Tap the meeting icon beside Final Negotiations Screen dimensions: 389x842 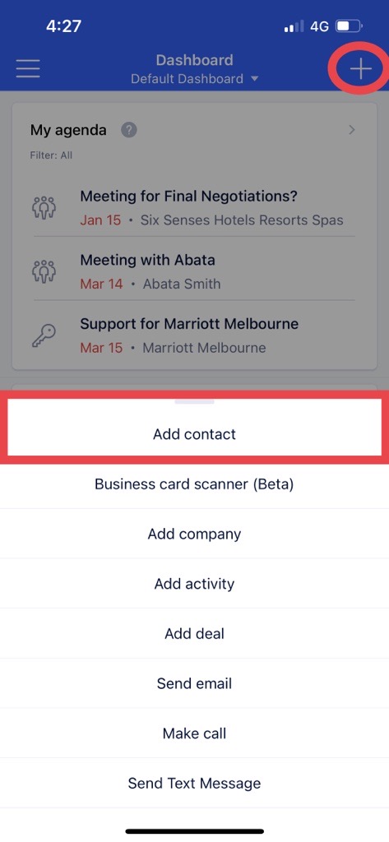[x=44, y=206]
